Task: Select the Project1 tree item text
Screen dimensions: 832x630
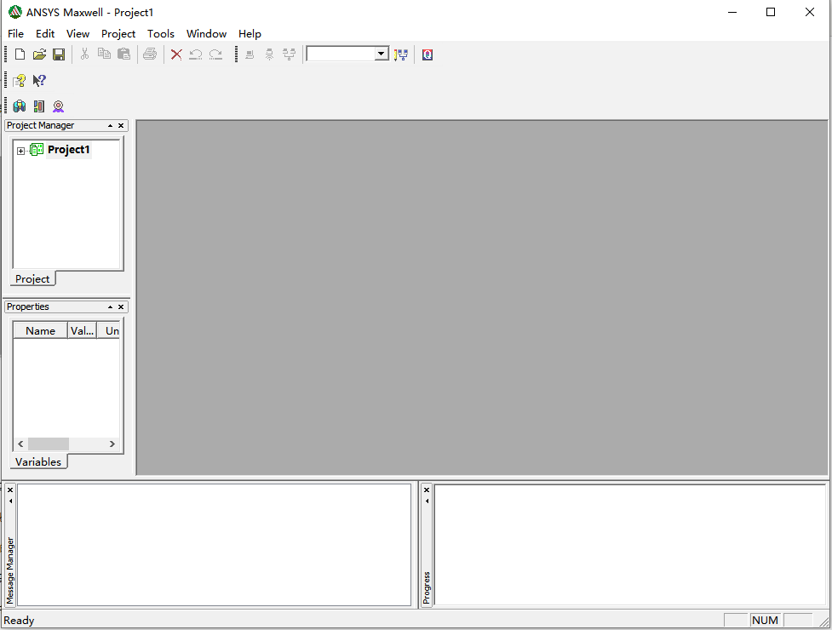Action: [68, 150]
